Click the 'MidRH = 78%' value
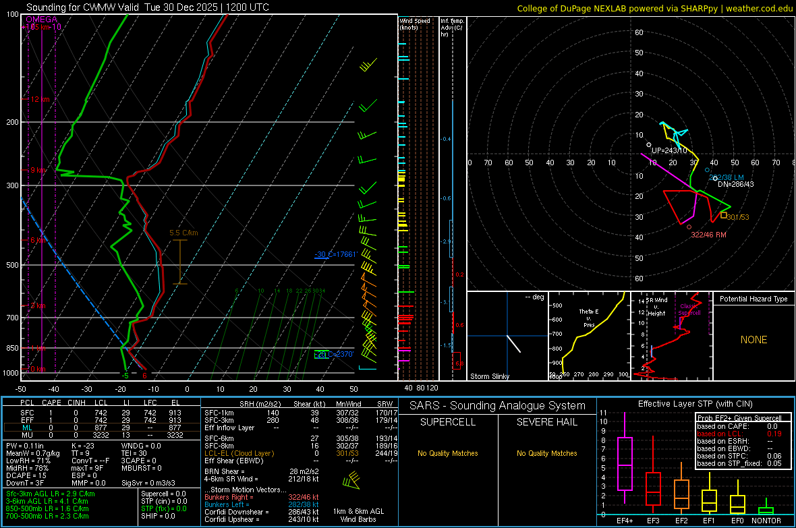This screenshot has height=528, width=796. point(27,468)
